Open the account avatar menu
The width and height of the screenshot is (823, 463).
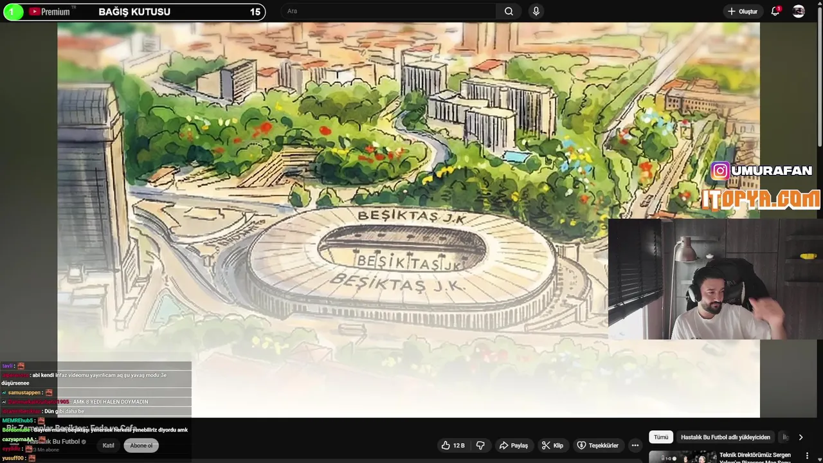799,11
